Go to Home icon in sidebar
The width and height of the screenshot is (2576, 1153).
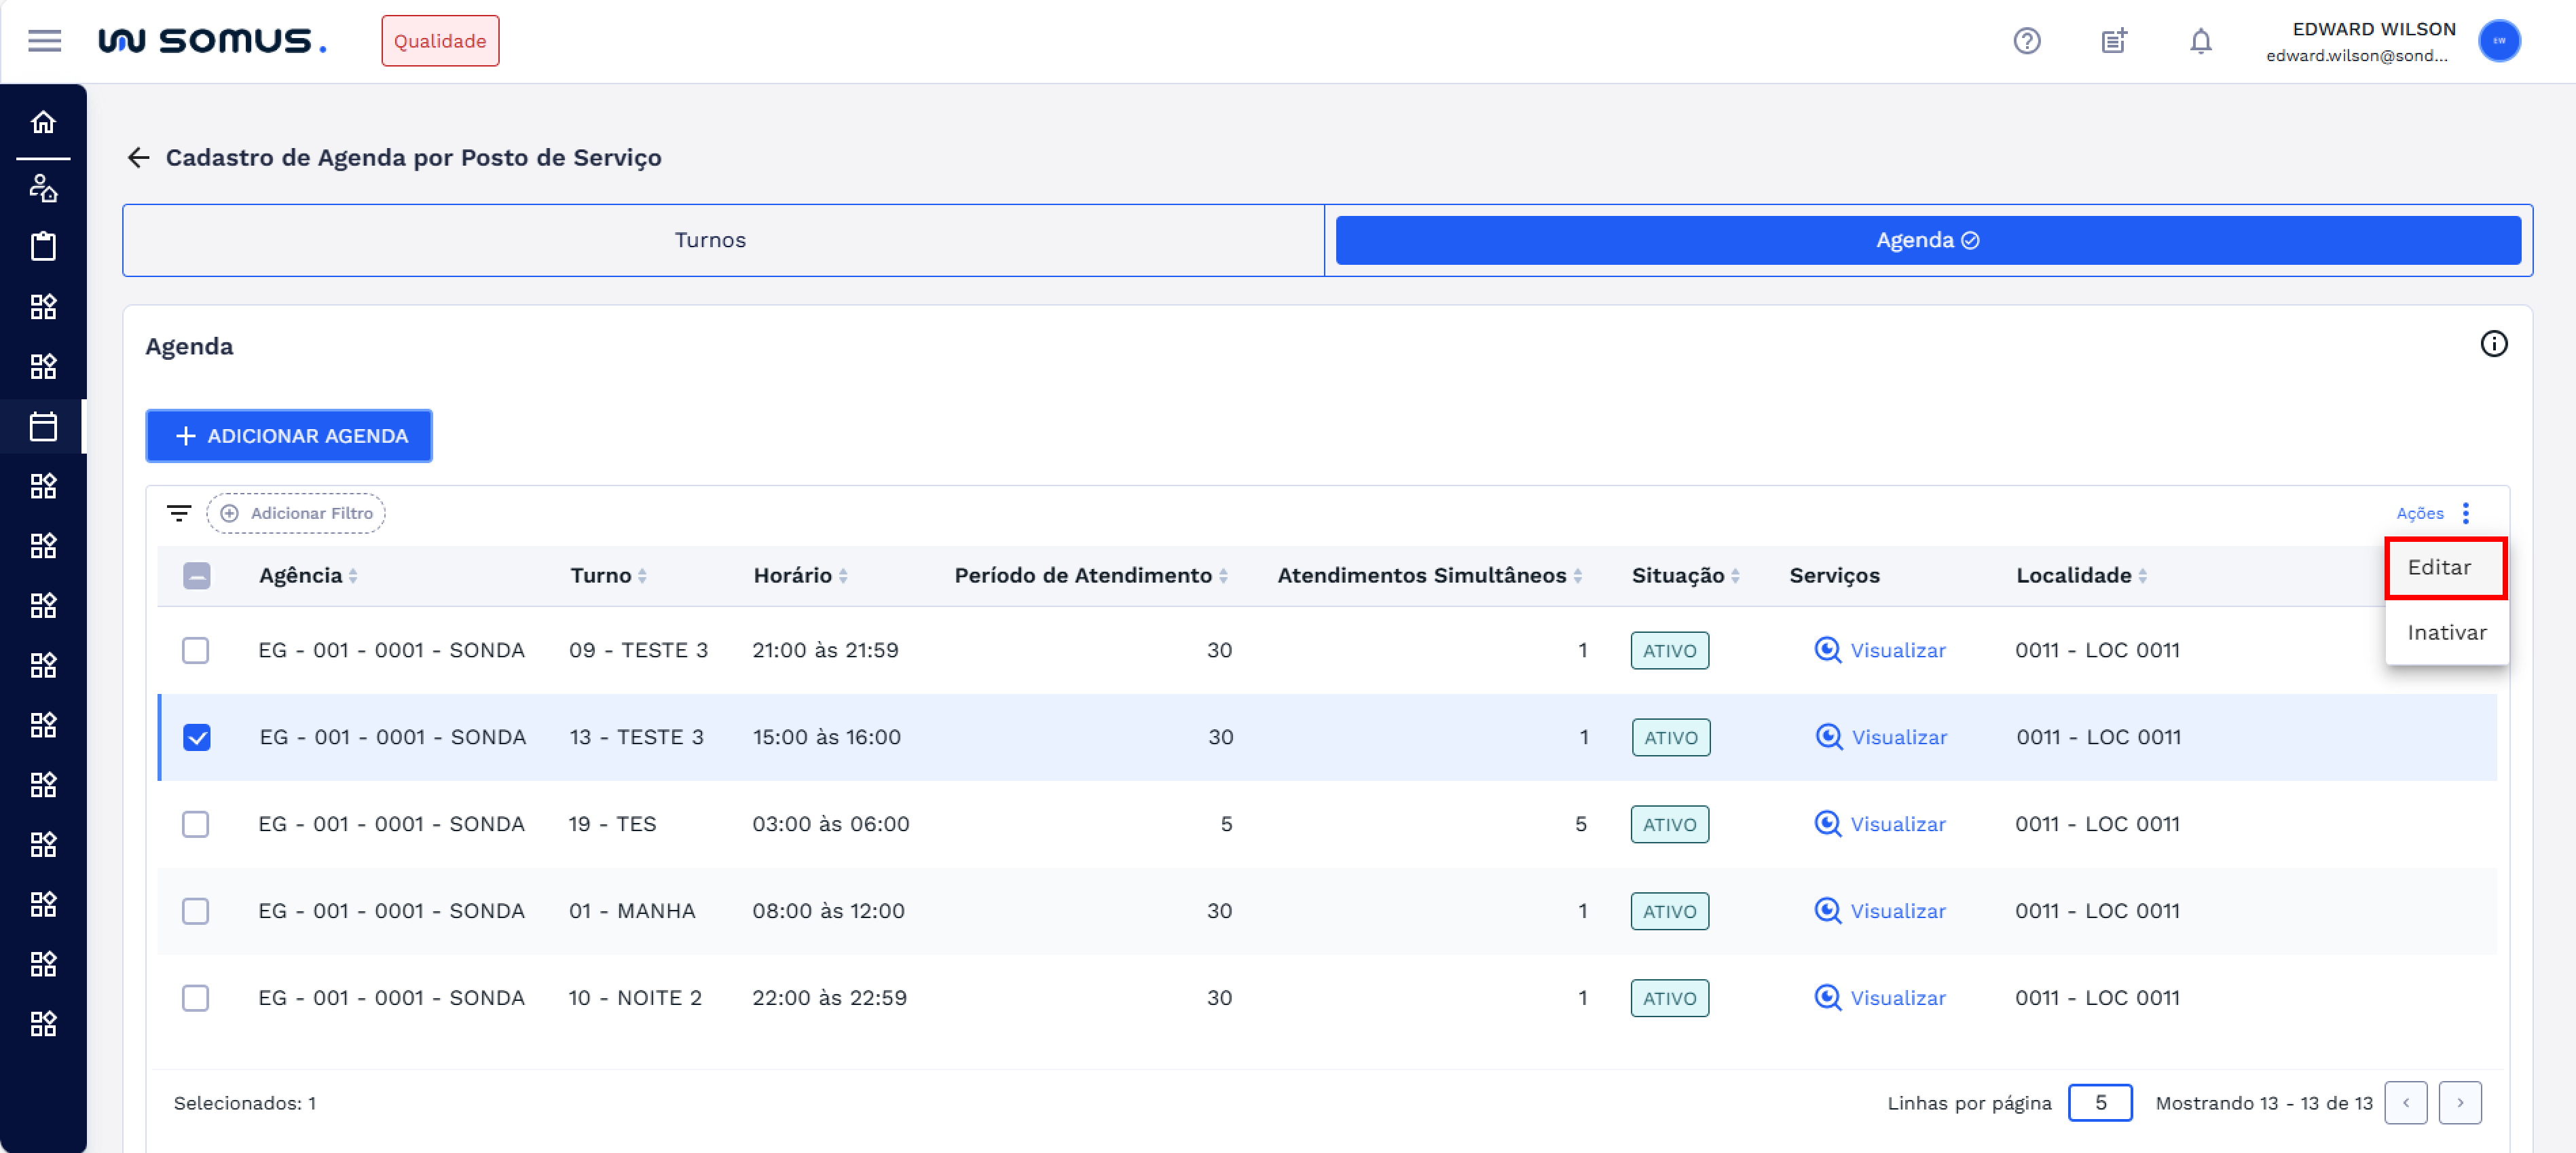(x=43, y=122)
